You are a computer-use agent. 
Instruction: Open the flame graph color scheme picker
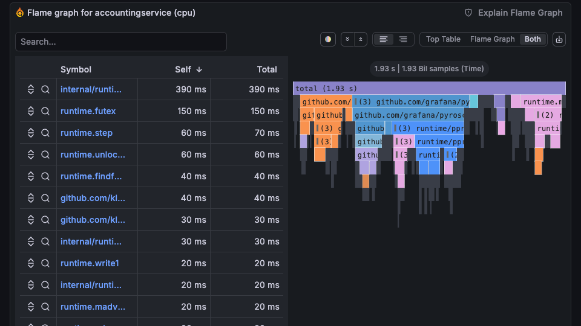click(x=328, y=39)
